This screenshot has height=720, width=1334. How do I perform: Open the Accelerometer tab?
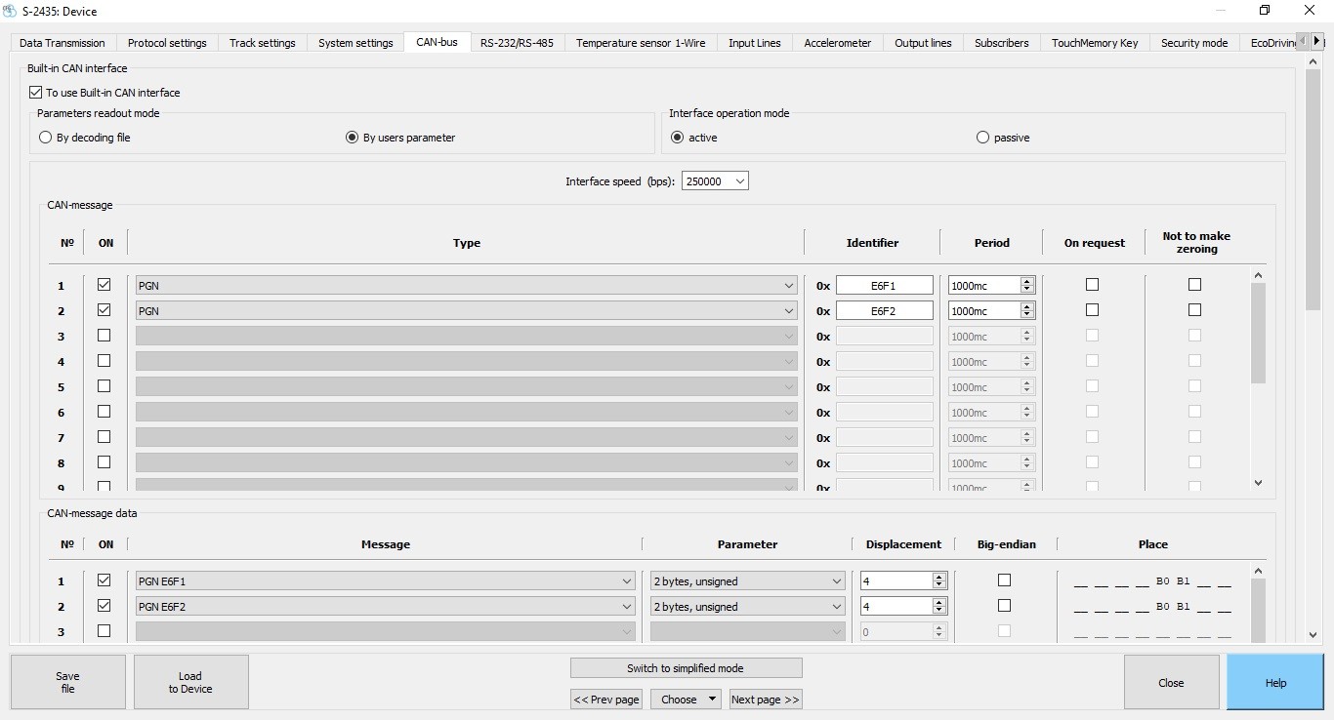[x=837, y=43]
